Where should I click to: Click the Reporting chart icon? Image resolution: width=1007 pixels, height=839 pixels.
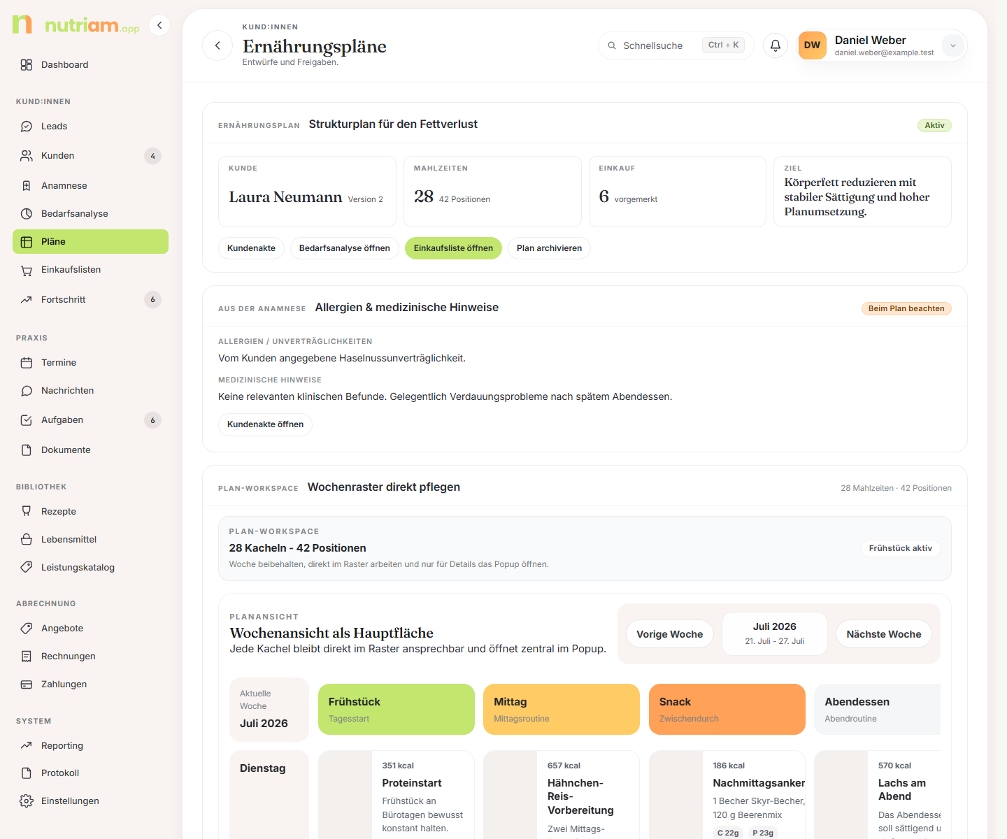[x=27, y=746]
